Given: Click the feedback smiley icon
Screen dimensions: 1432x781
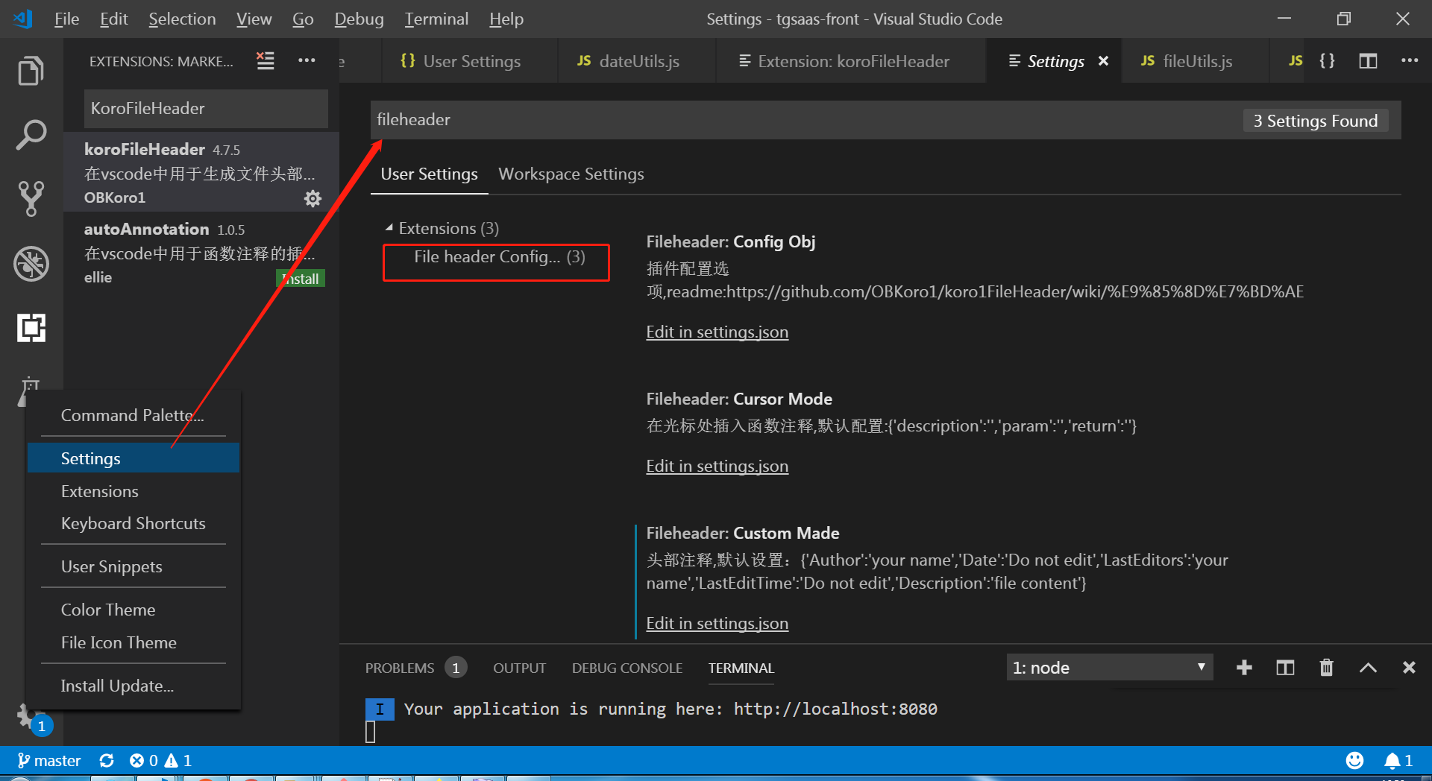Looking at the screenshot, I should 1354,760.
